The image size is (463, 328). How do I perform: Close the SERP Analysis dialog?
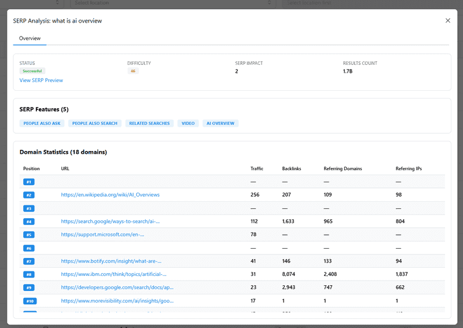coord(447,20)
